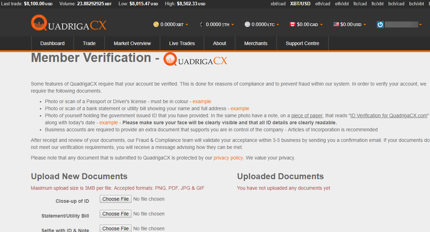Screen dimensions: 430x232
Task: Select the eth/xbt trading pair
Action: [x=342, y=4]
